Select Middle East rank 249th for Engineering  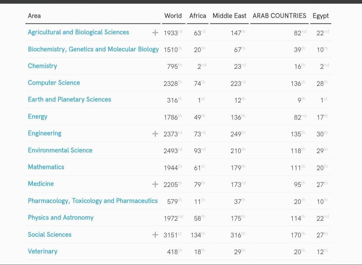click(x=238, y=134)
